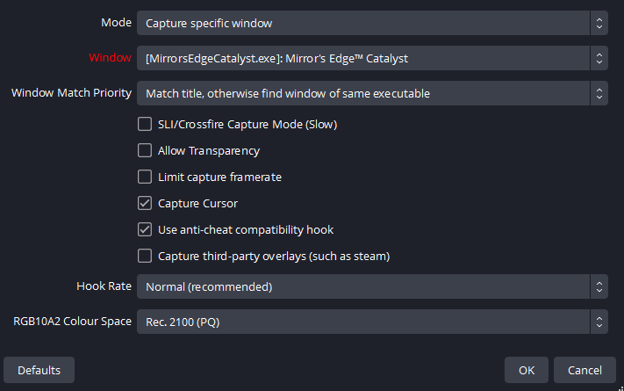The image size is (624, 391).
Task: Enable SLI/Crossfire Capture Mode checkbox
Action: (x=145, y=125)
